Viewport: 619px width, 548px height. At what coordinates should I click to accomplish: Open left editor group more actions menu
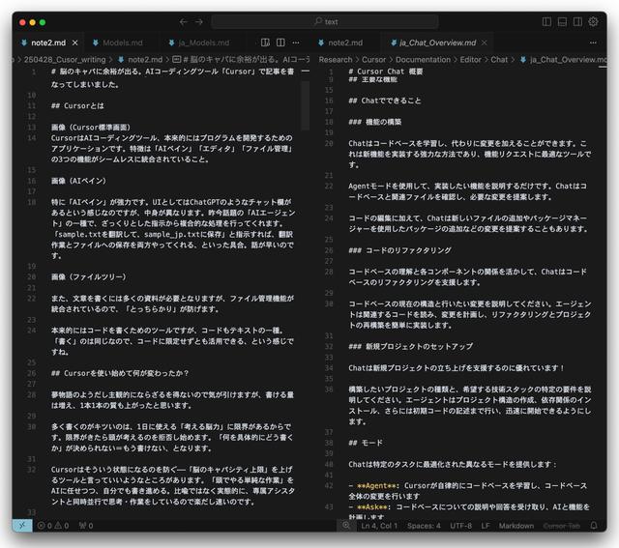tap(296, 43)
